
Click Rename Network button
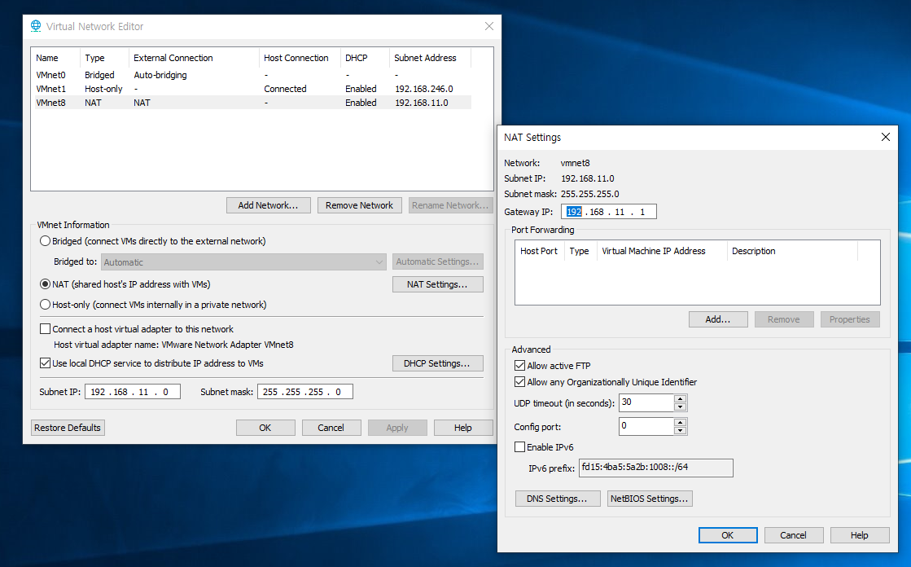click(450, 205)
